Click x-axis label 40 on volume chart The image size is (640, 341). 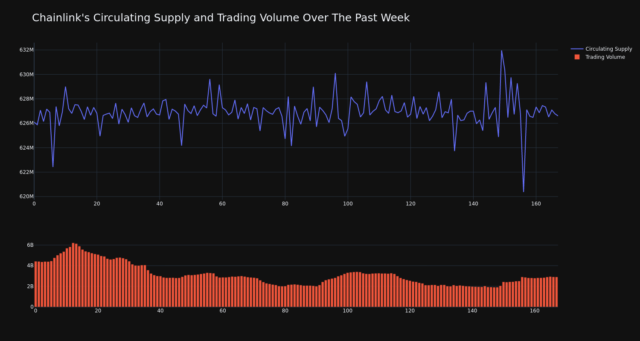pos(160,311)
